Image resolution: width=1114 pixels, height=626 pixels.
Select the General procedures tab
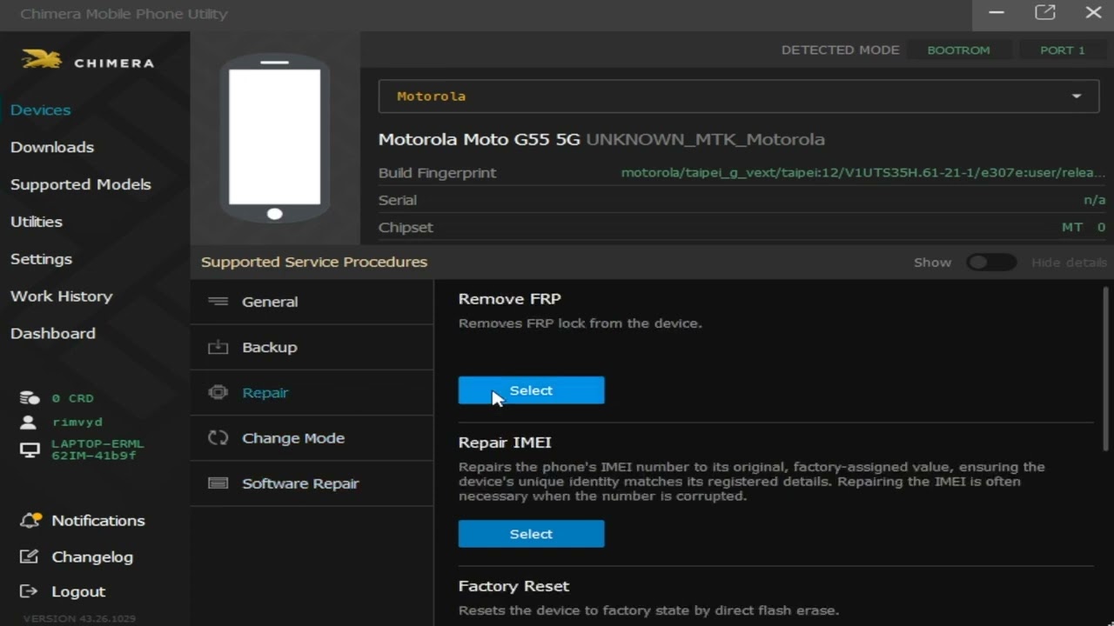pyautogui.click(x=312, y=302)
